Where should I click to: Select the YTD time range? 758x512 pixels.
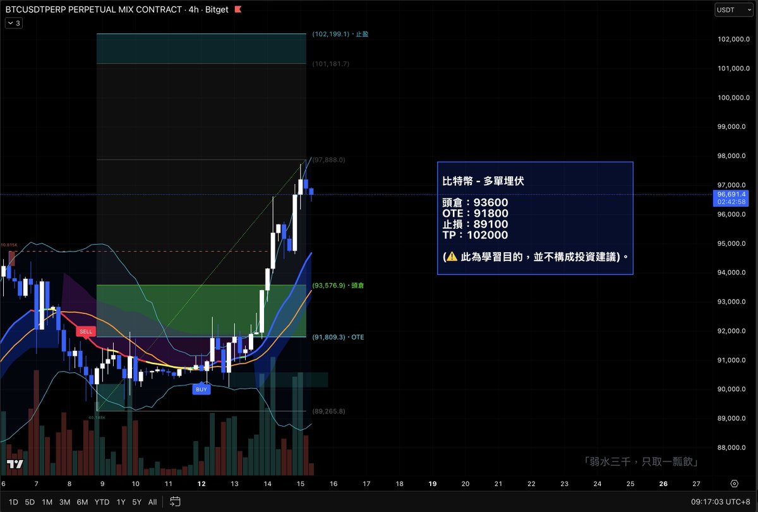click(x=102, y=502)
